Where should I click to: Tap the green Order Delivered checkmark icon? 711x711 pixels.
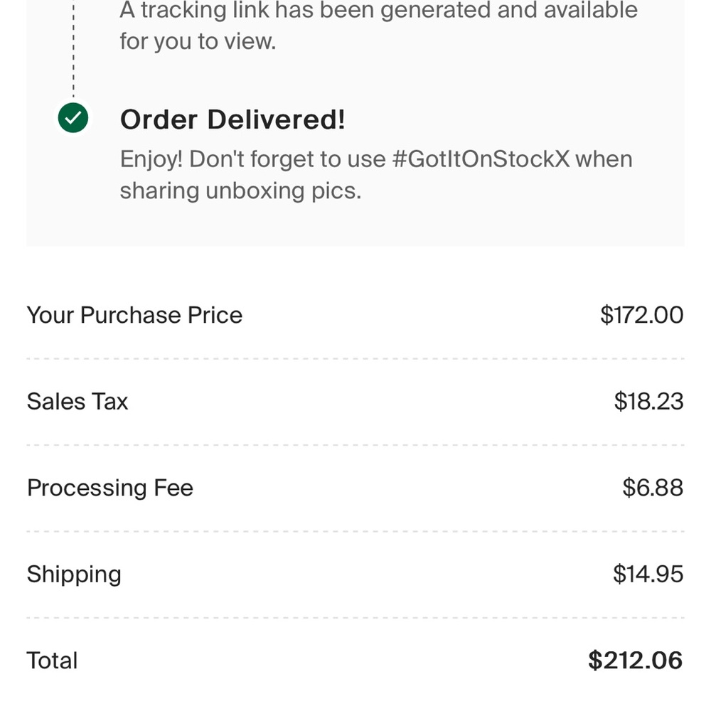(73, 118)
